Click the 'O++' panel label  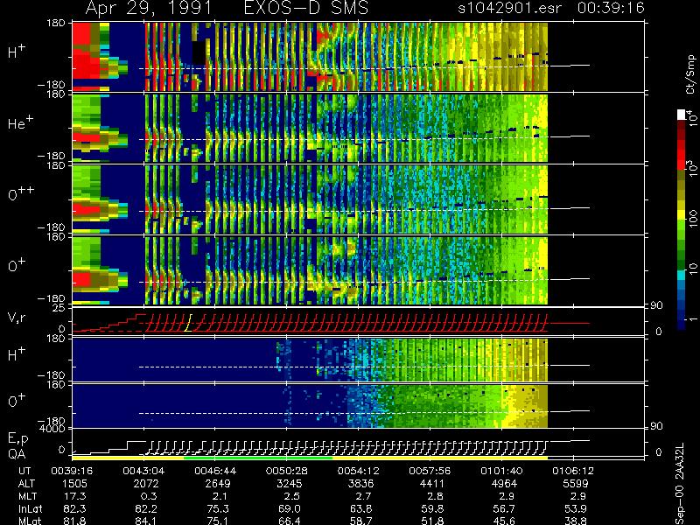21,193
